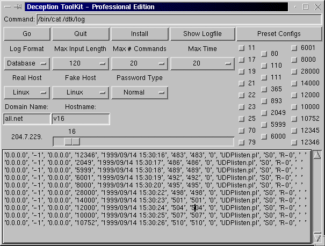Click the Domain Name field all.net

[27, 119]
